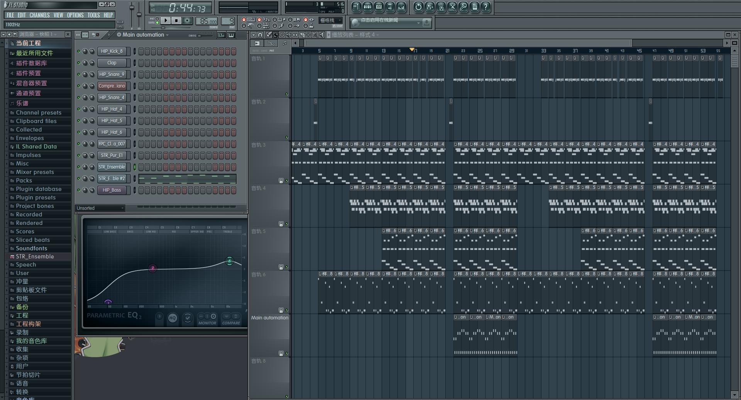Image resolution: width=741 pixels, height=400 pixels.
Task: Open the online news panel dropdown arrow
Action: 418,23
